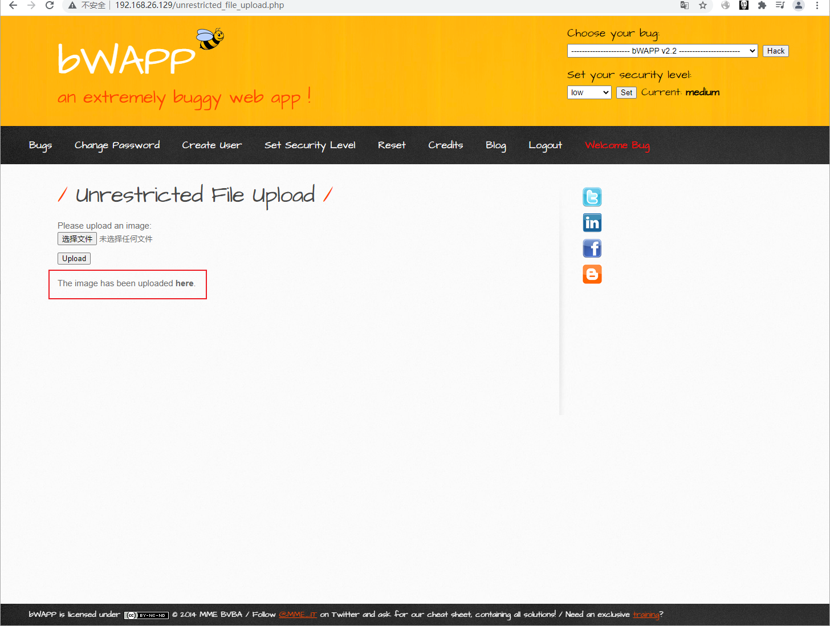Click the gray globe extension icon

pyautogui.click(x=726, y=5)
